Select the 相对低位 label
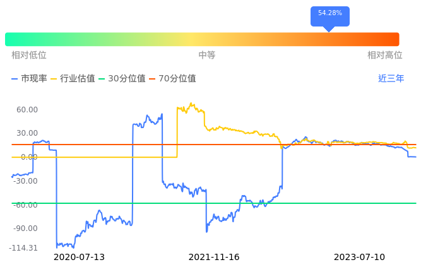433x279 pixels. (29, 56)
